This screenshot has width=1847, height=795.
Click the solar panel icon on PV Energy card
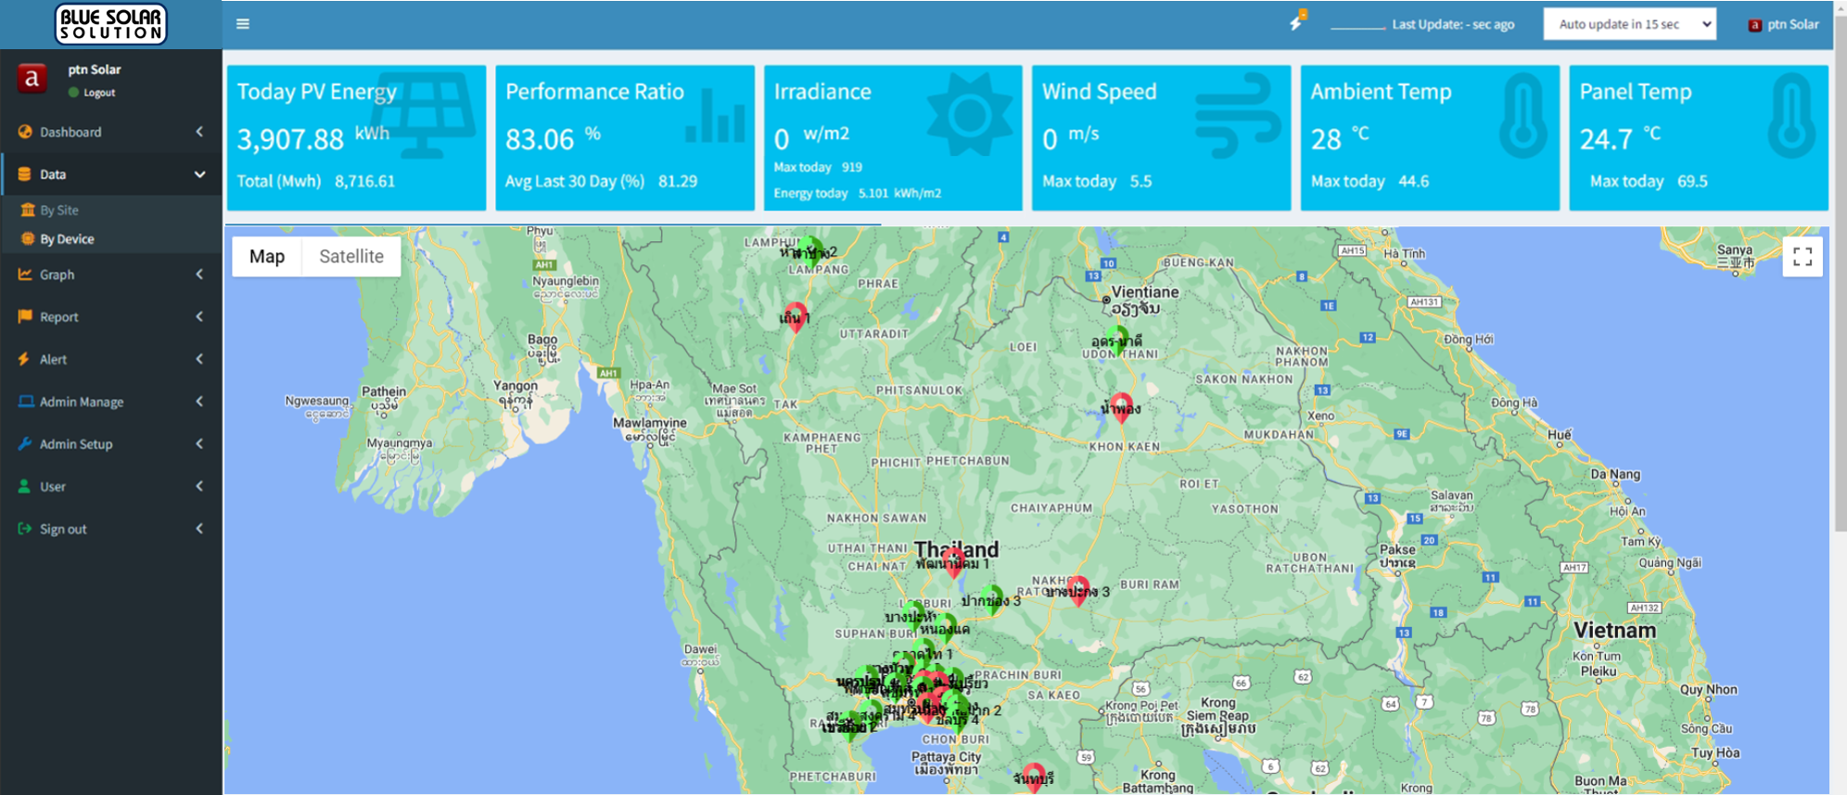point(425,115)
